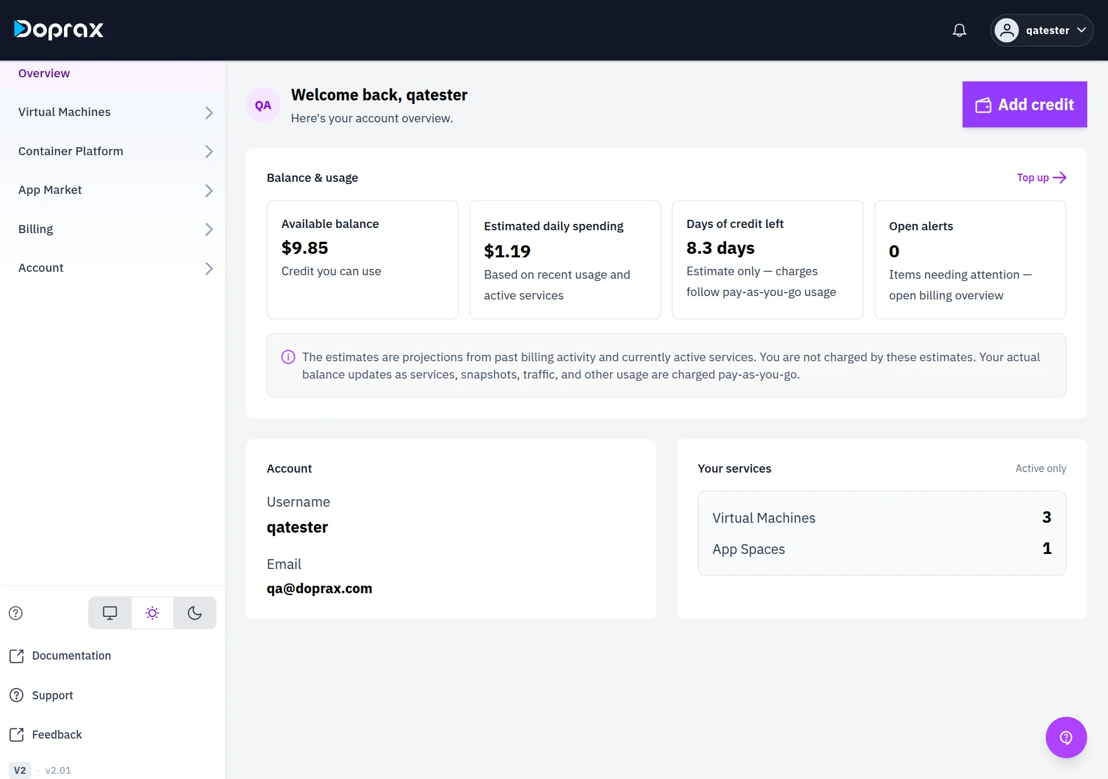Click the qa@doprax.com email text
Image resolution: width=1108 pixels, height=779 pixels.
319,589
